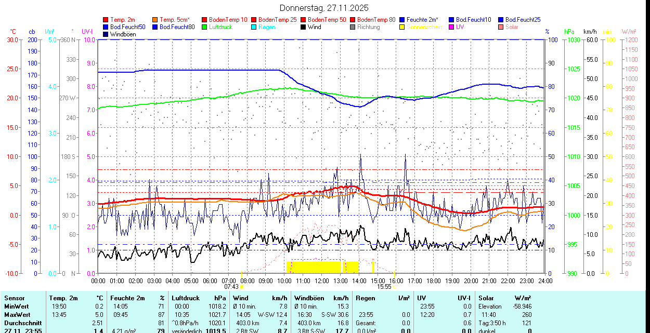Click the Feuchte 2m legend label

point(422,20)
